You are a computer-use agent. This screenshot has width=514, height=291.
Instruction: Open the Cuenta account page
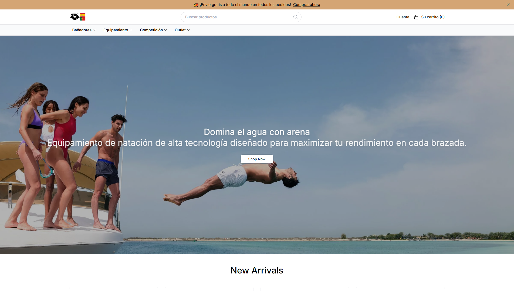403,17
